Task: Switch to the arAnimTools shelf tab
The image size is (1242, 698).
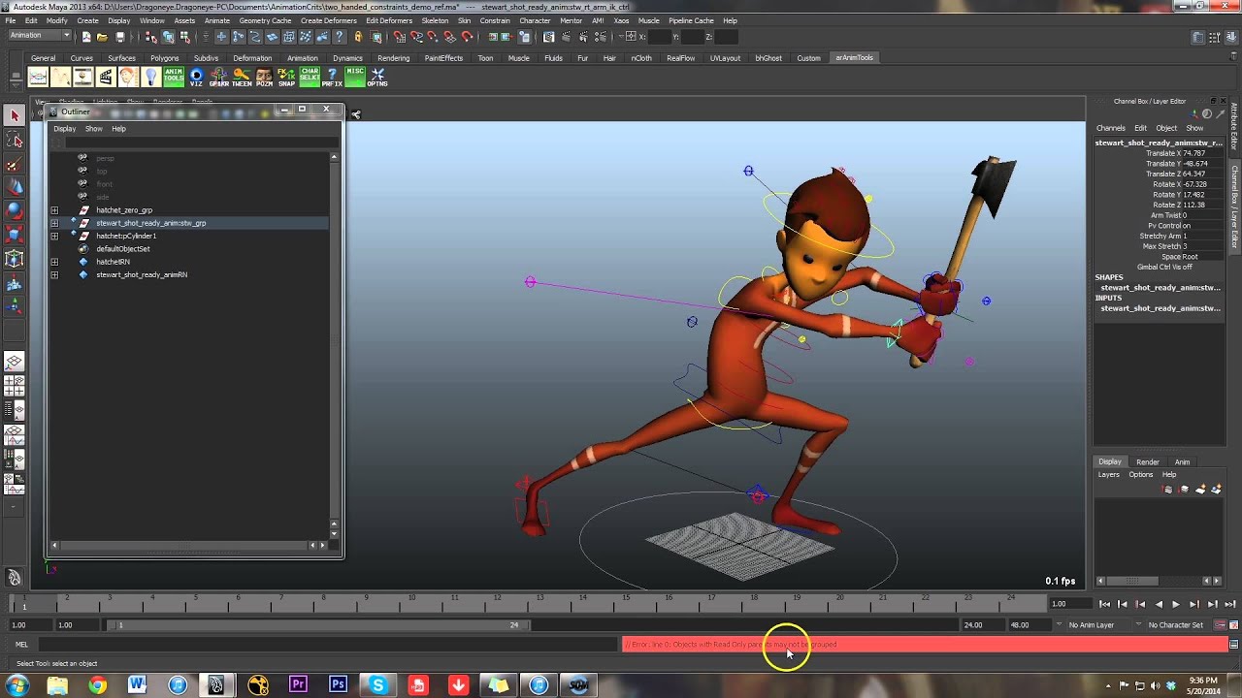Action: (x=855, y=57)
